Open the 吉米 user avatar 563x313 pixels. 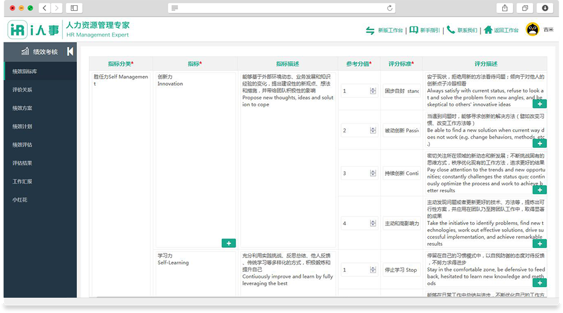point(532,29)
